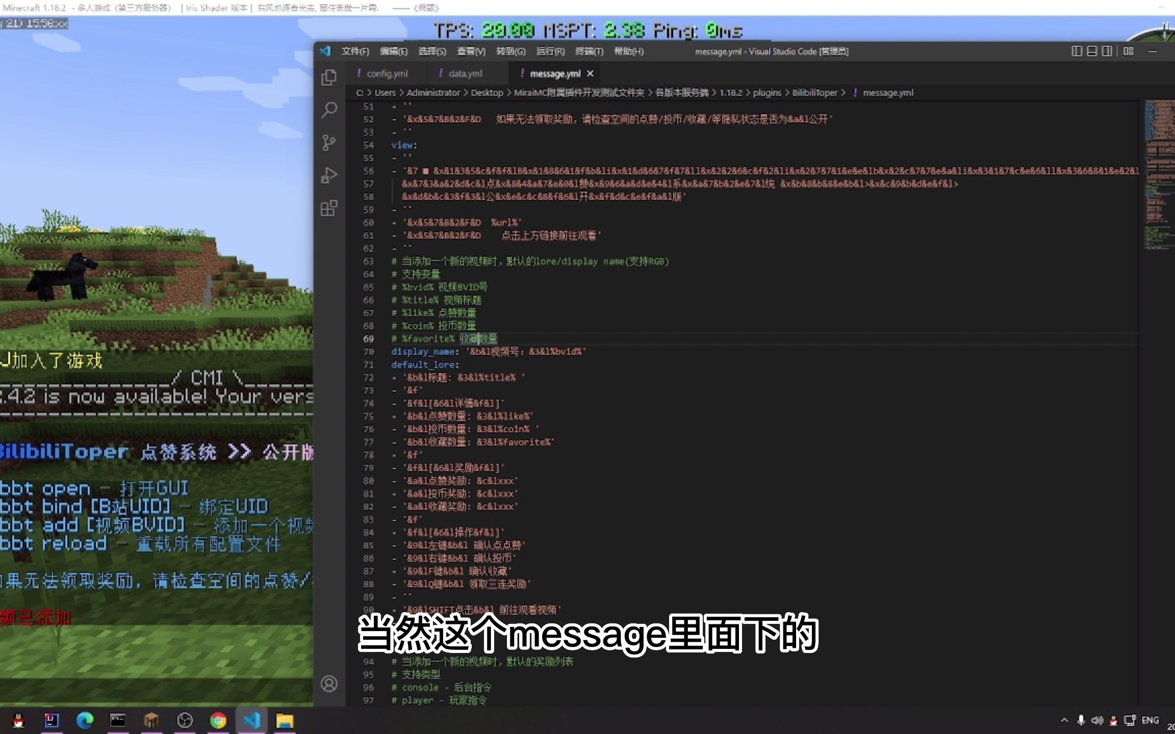Click the microphone tray icon

coord(1081,720)
